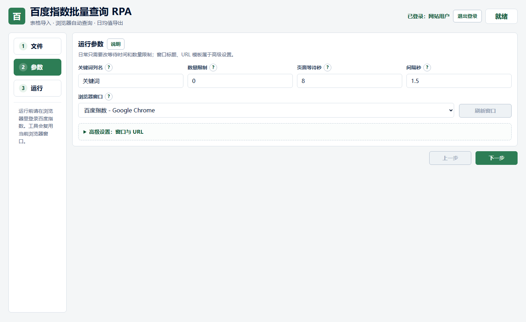
Task: Open the 间隔秒 help icon
Action: click(427, 68)
